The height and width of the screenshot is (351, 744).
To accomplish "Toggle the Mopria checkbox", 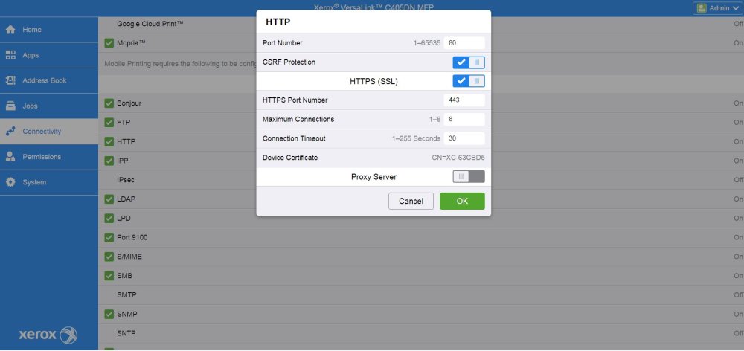I will (x=109, y=43).
